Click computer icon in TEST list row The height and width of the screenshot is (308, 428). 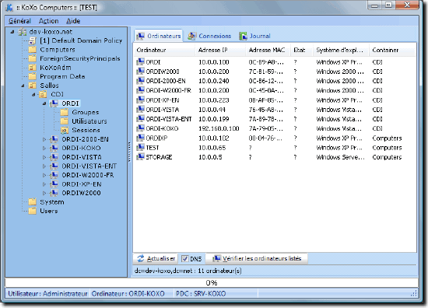(x=140, y=147)
